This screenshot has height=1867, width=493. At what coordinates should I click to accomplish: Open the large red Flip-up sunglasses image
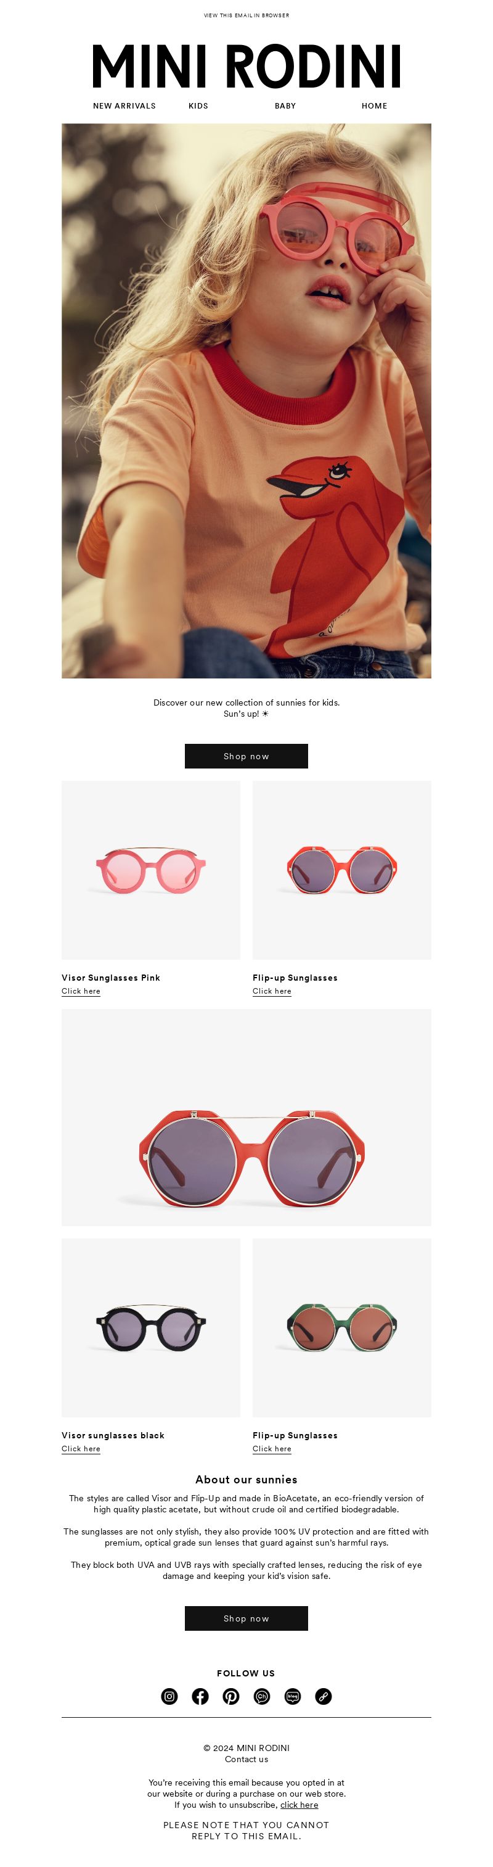coord(246,1118)
